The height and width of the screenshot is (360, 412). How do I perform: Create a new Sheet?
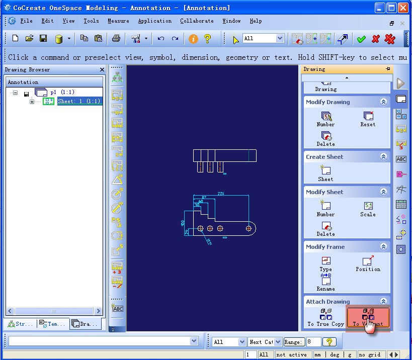pyautogui.click(x=326, y=173)
